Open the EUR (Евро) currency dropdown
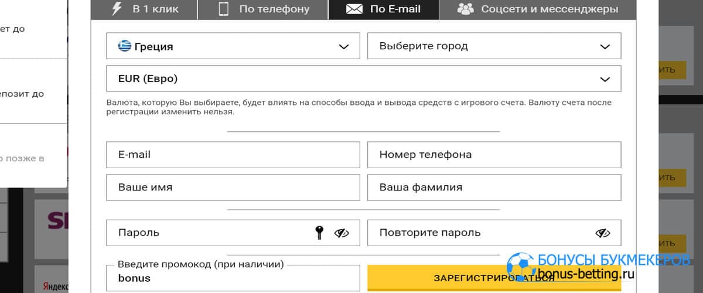The width and height of the screenshot is (703, 293). pos(364,79)
